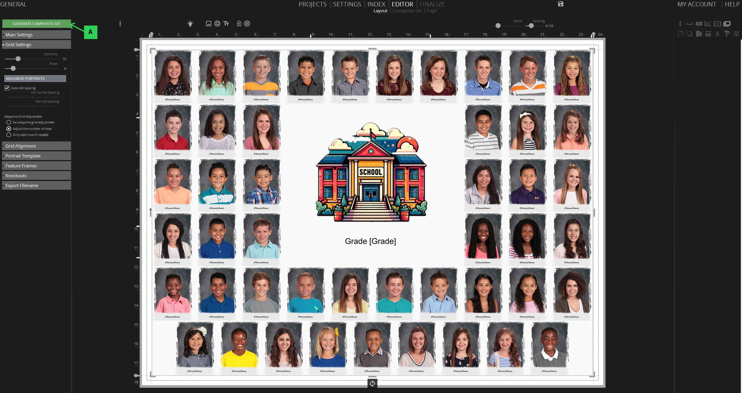742x393 pixels.
Task: Click the paint roller icon
Action: click(727, 34)
